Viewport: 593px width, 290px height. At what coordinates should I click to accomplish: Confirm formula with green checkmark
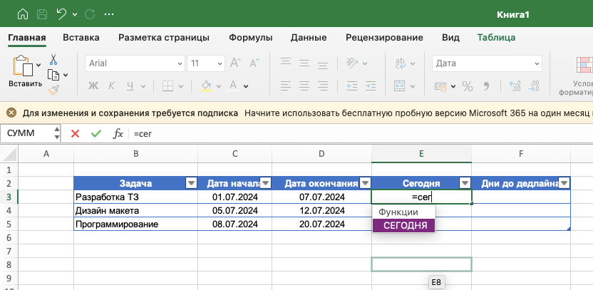click(x=96, y=133)
